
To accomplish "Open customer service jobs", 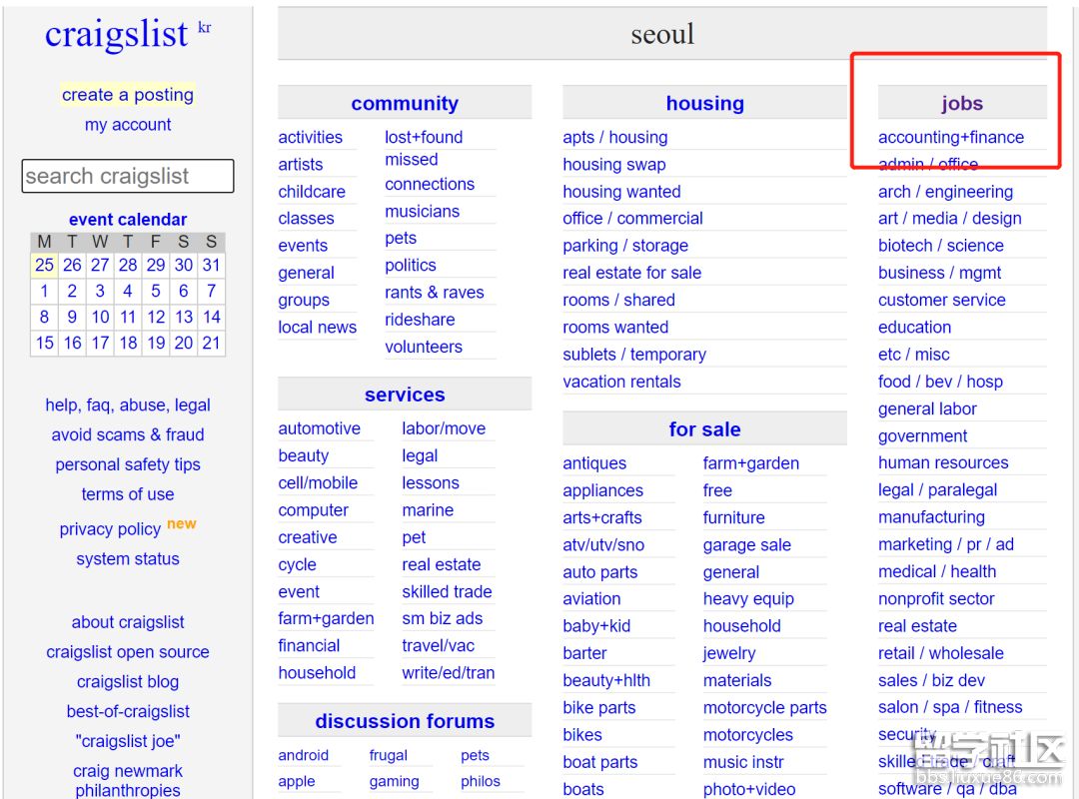I will tap(942, 300).
